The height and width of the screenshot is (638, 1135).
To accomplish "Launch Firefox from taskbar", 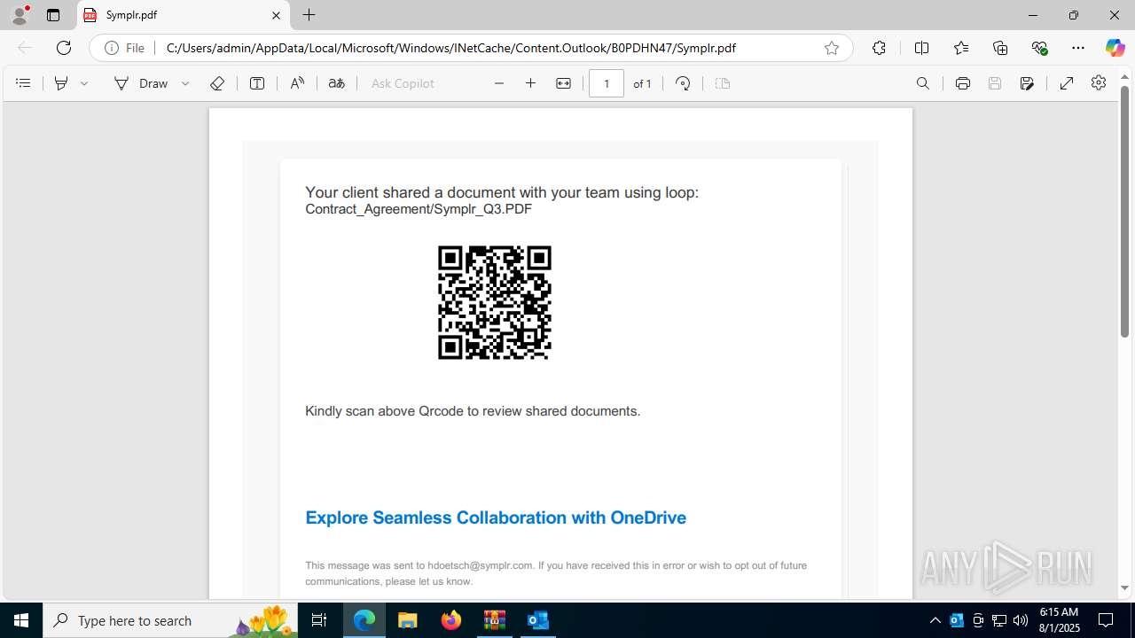I will 451,620.
